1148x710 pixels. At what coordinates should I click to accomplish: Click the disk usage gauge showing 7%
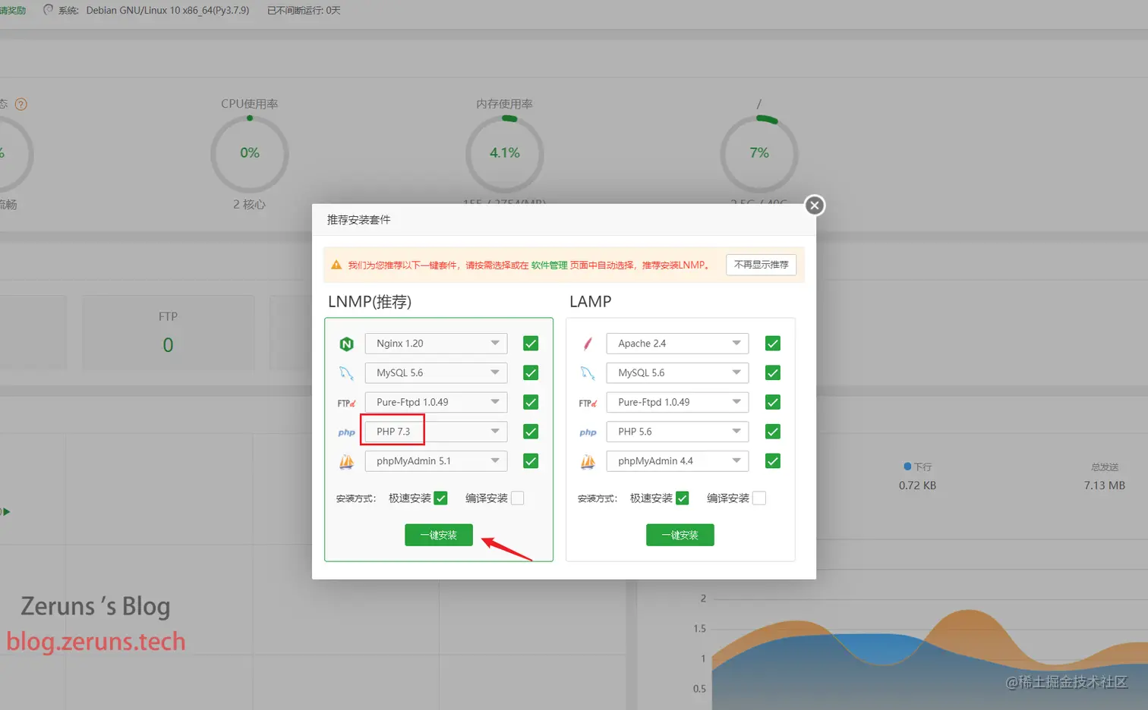(x=759, y=153)
